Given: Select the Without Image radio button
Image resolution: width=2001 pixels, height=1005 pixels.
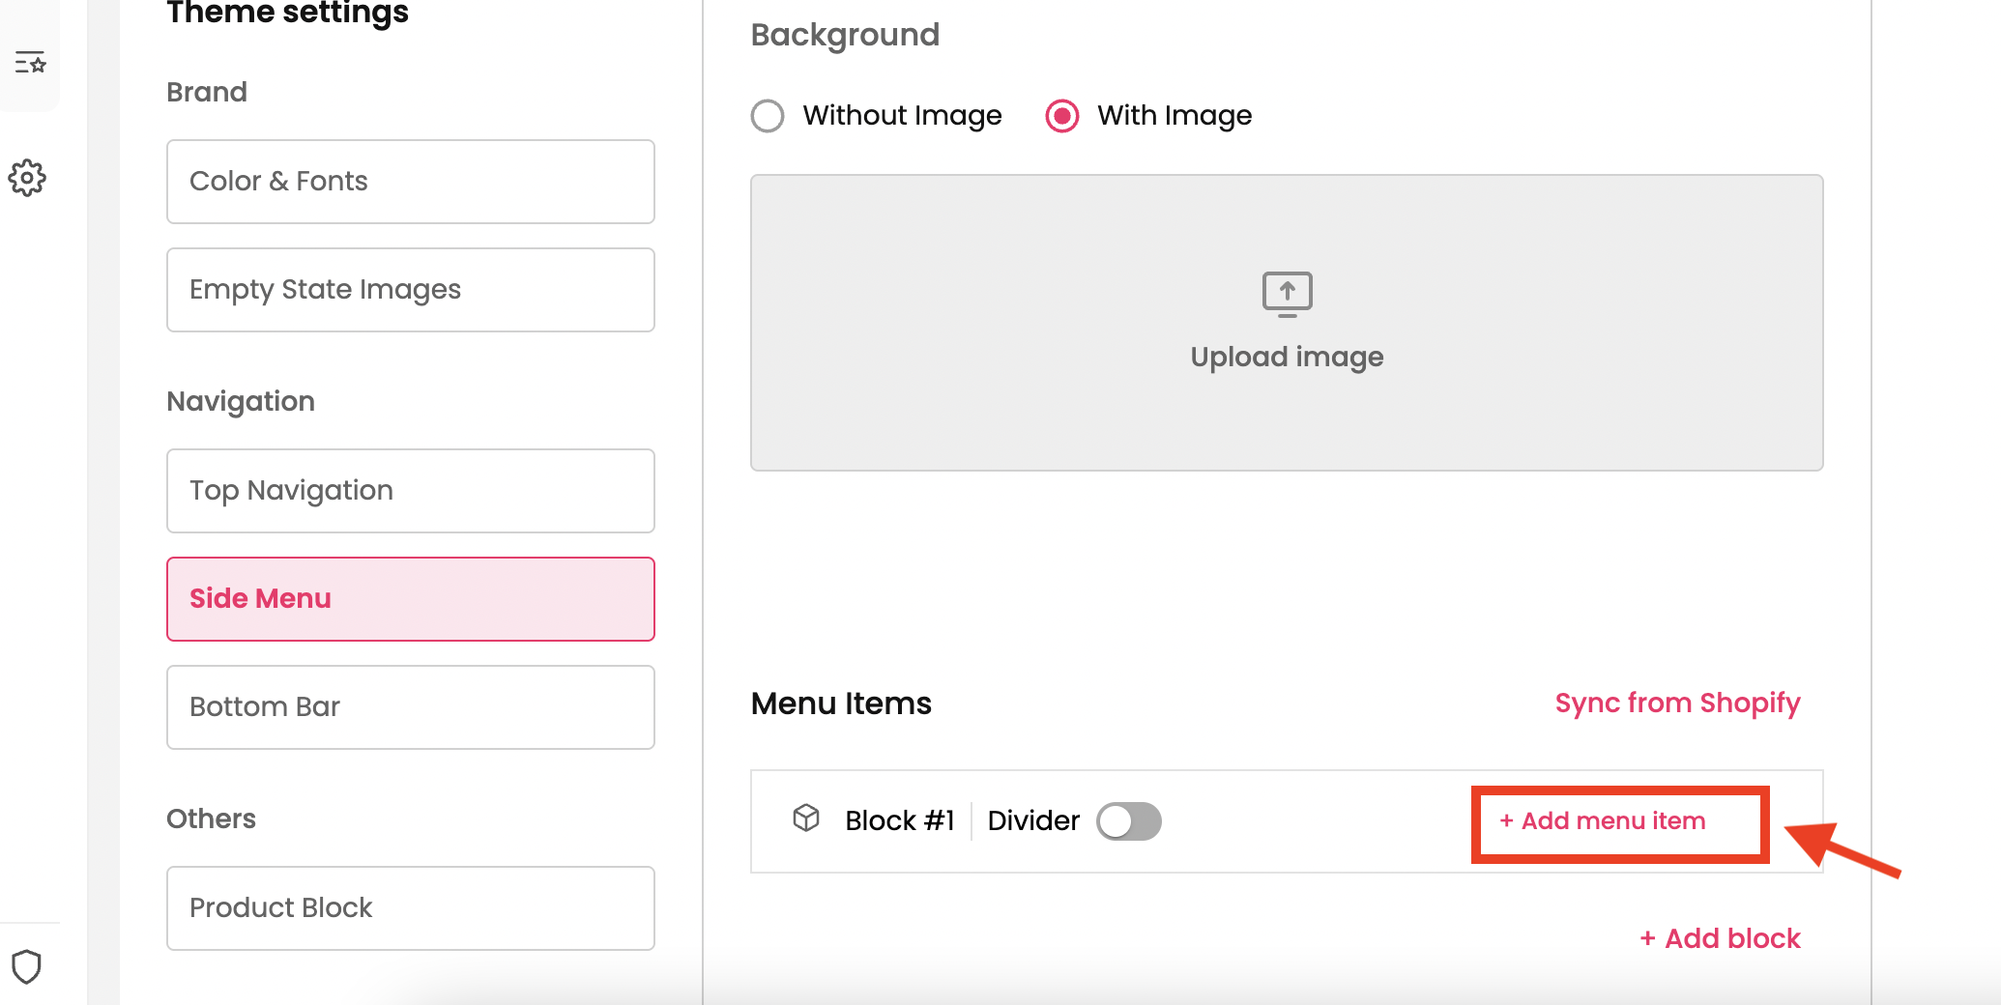Looking at the screenshot, I should coord(768,116).
